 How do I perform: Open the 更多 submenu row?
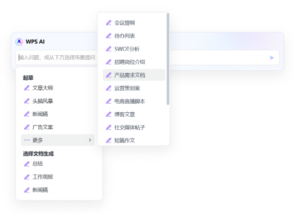[58, 140]
